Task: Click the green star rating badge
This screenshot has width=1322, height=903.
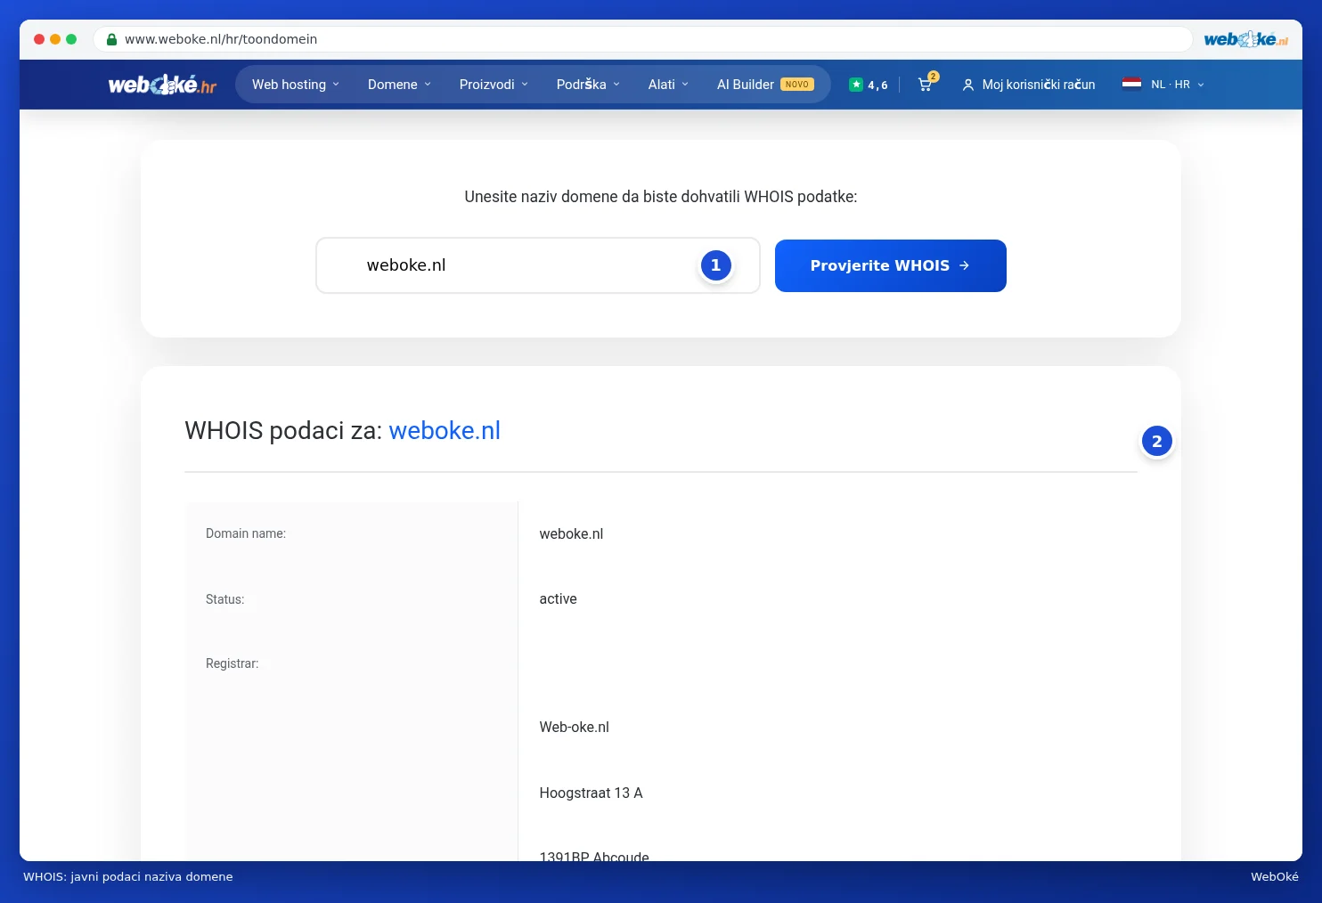Action: 856,85
